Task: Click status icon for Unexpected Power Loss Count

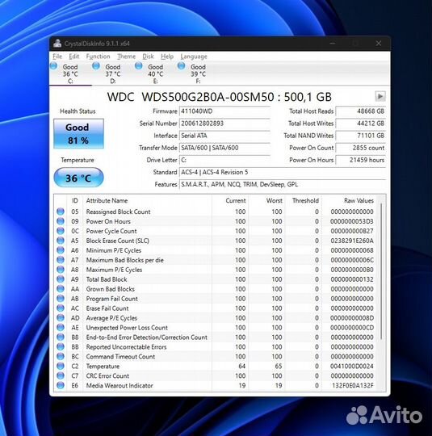Action: (x=61, y=328)
